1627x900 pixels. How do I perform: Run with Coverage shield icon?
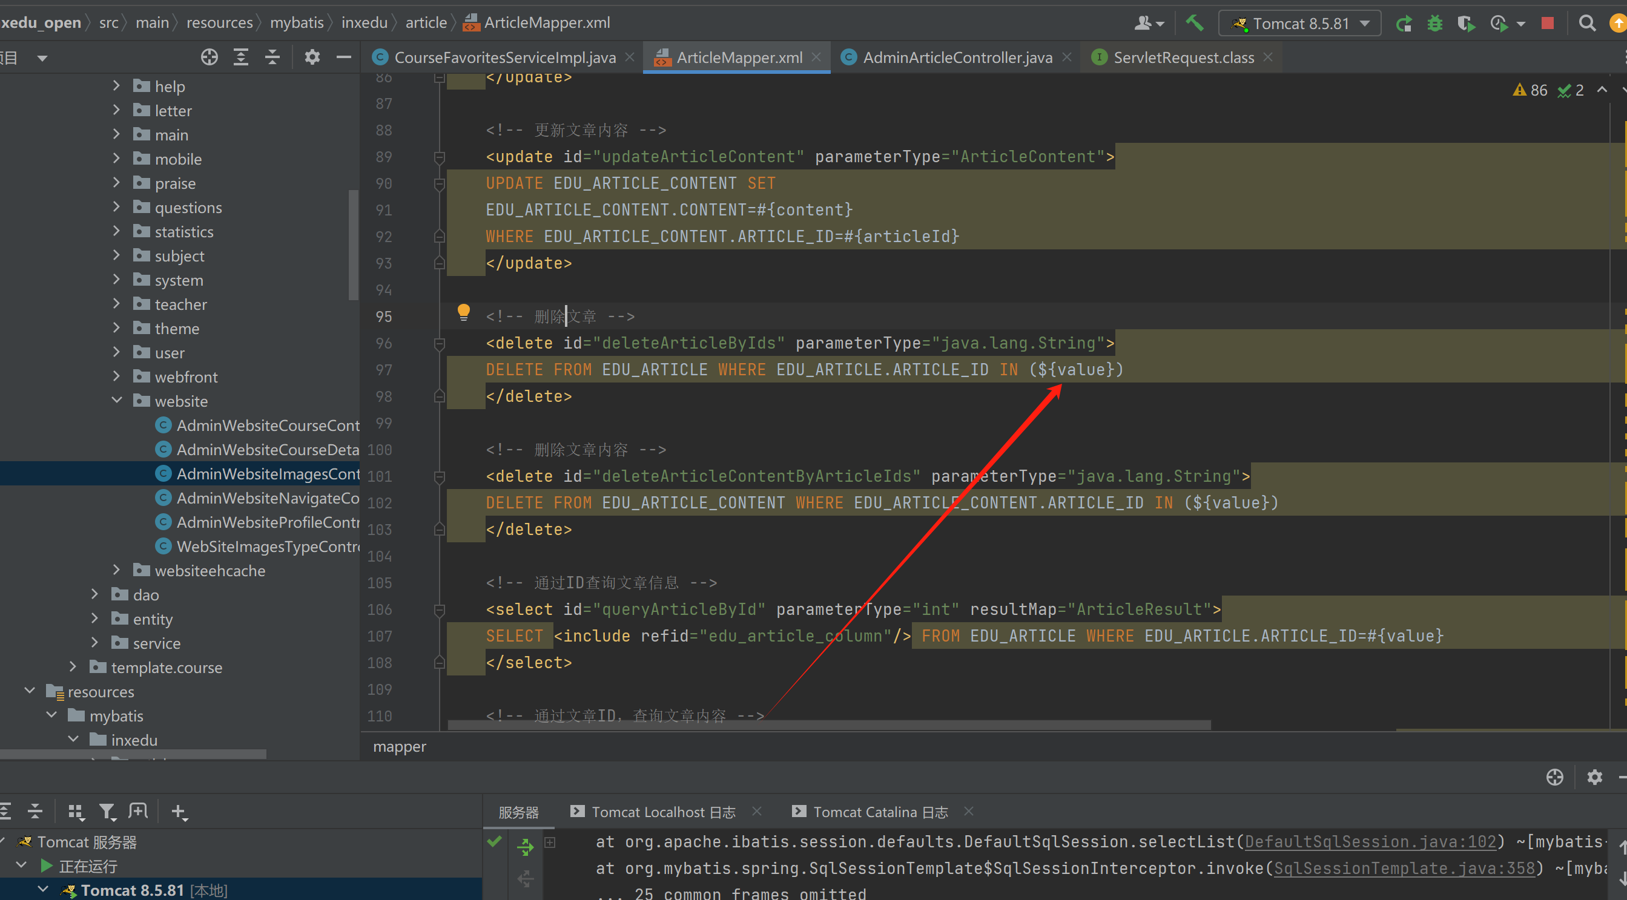1467,24
